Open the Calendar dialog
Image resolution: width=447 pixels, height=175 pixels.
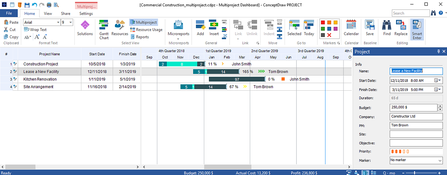[x=351, y=28]
